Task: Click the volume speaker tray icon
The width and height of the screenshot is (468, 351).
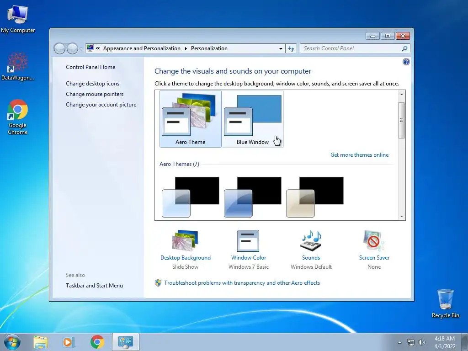Action: (x=422, y=342)
